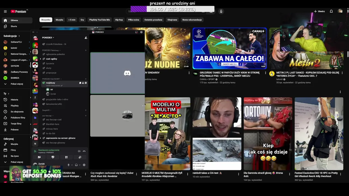This screenshot has height=196, width=349.
Task: Open the CANAL+ SPORT channel link
Action: 207,79
